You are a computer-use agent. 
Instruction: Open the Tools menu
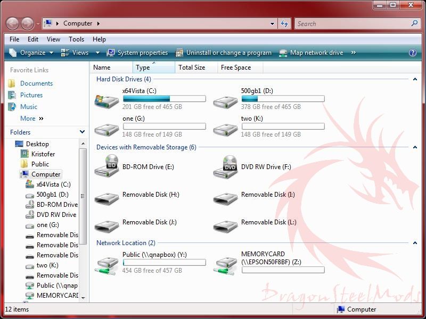click(x=76, y=39)
